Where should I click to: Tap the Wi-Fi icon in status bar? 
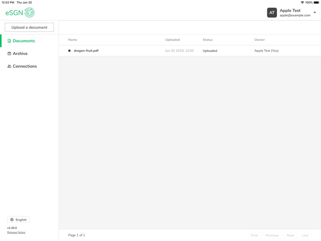(302, 3)
